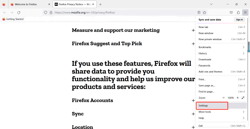
Task: Toggle reader view icon in address bar
Action: tap(199, 12)
